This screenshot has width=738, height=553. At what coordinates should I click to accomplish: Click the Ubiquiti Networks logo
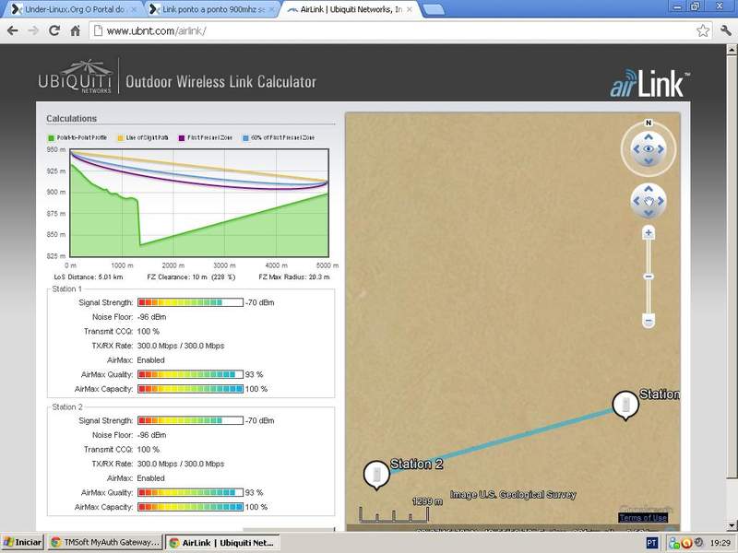[76, 76]
